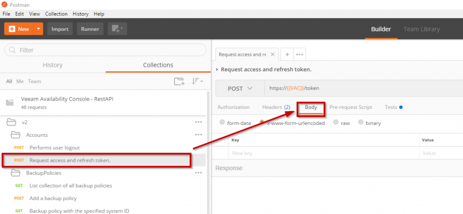
Task: Open the Body tab
Action: 311,107
